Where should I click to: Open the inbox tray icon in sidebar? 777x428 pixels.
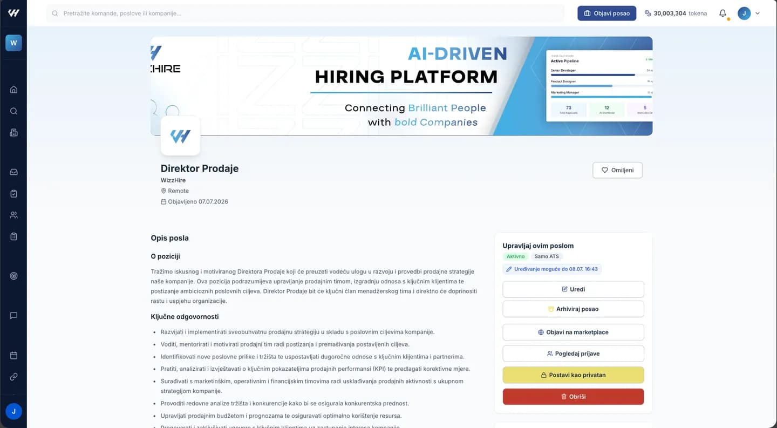(x=13, y=172)
